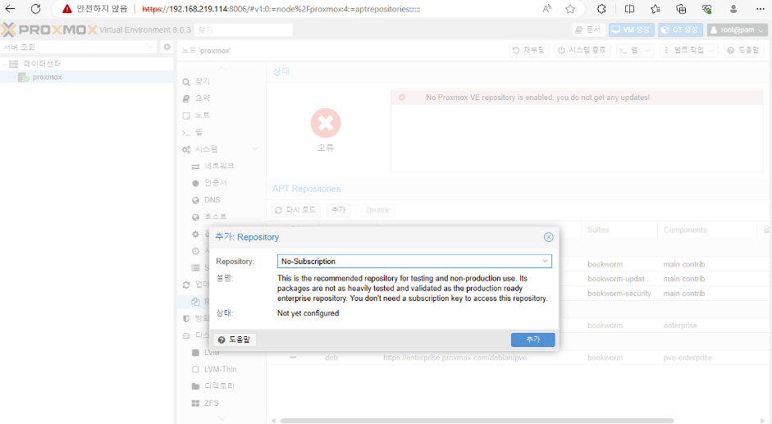
Task: Open the 벌크 작업 menu
Action: pyautogui.click(x=689, y=50)
